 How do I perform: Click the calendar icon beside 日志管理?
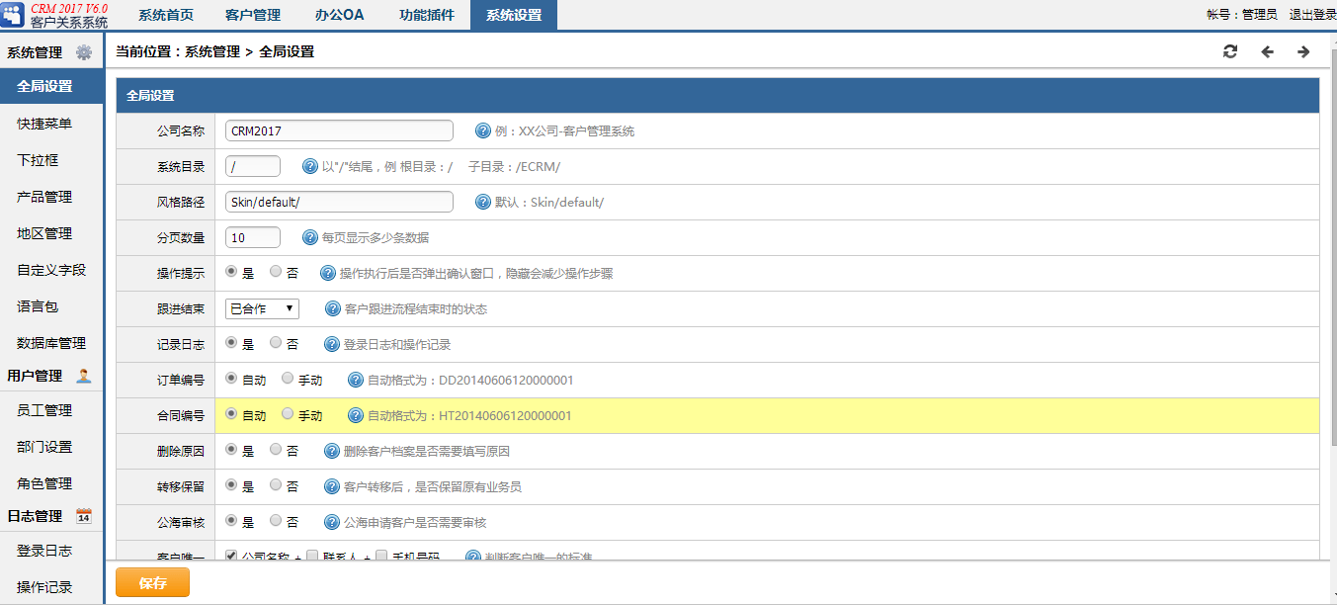point(84,516)
